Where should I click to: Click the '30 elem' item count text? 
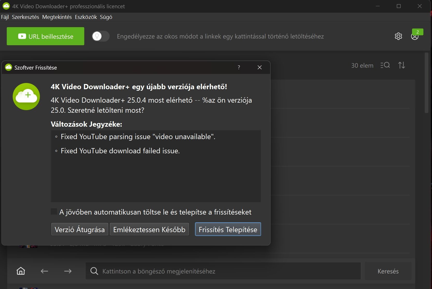tap(362, 65)
